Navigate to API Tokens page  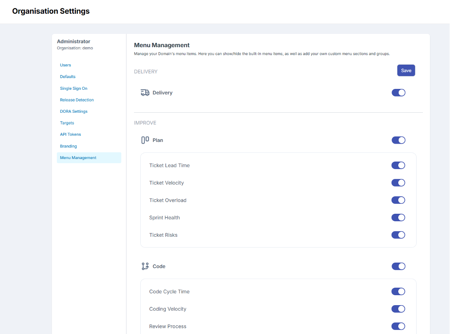pos(71,134)
